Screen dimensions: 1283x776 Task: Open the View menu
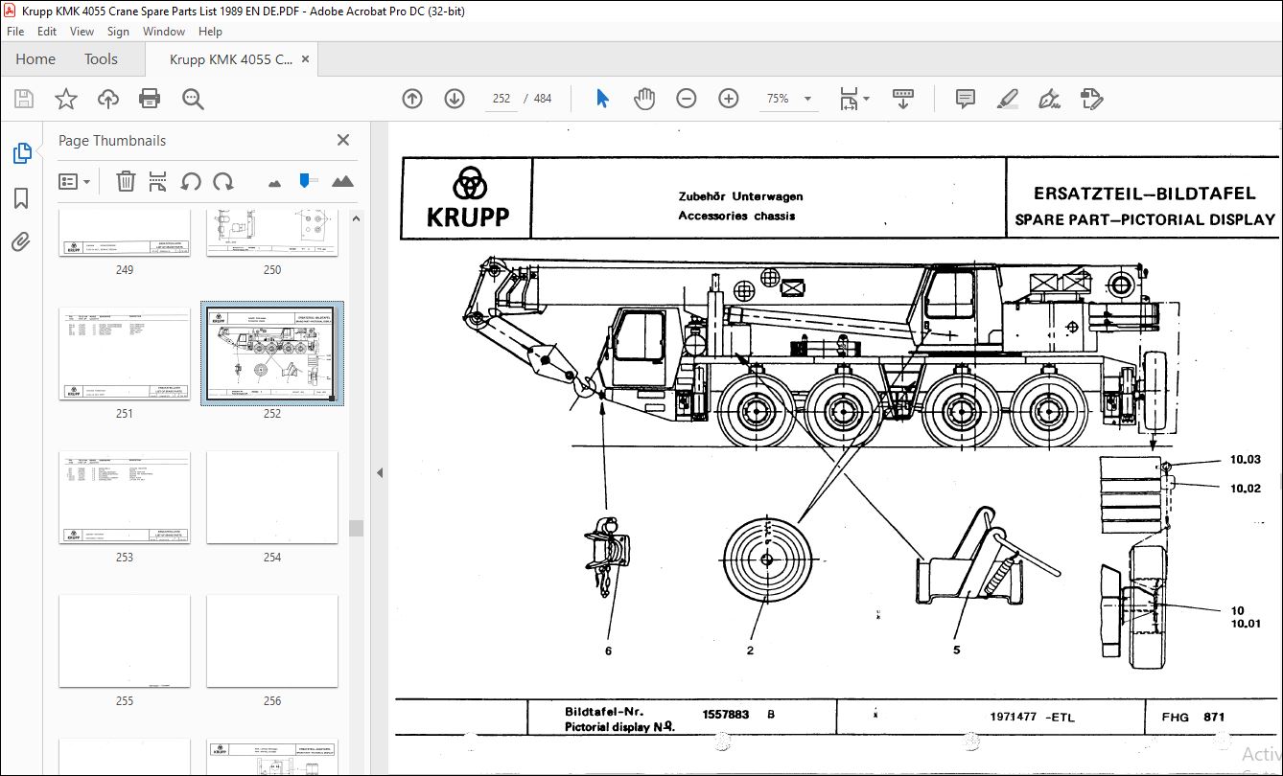[x=82, y=32]
